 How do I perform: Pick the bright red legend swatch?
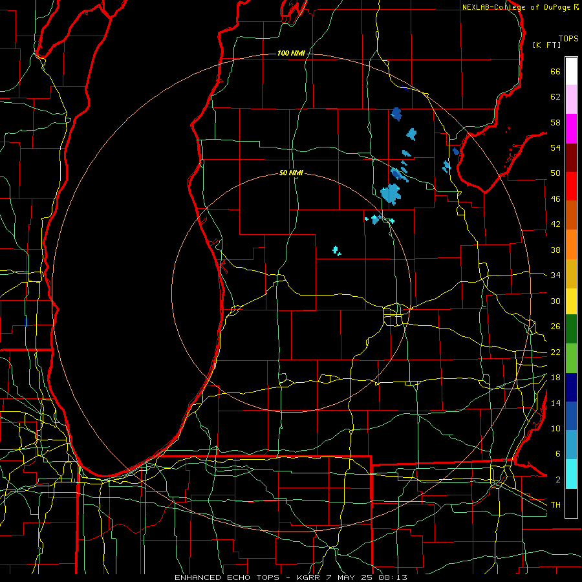click(571, 186)
